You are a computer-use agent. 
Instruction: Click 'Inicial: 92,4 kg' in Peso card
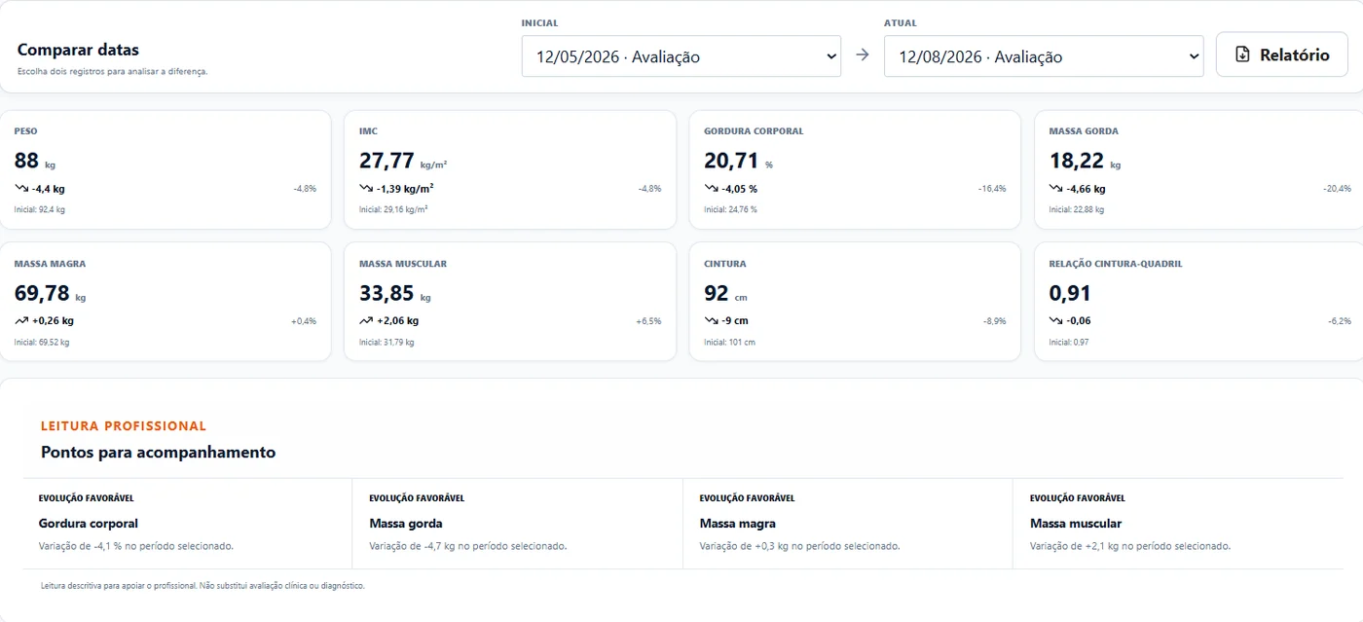[40, 209]
